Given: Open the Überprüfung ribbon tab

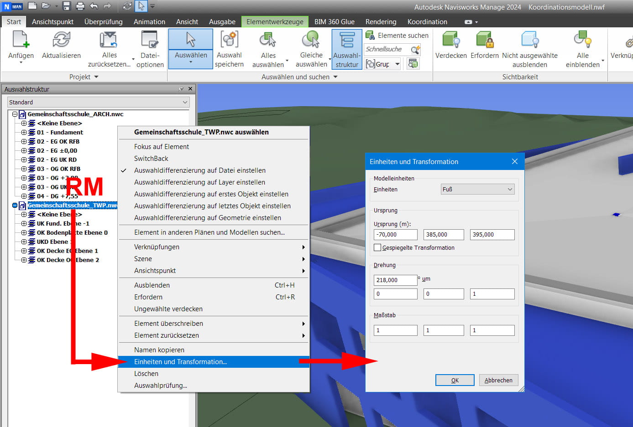Looking at the screenshot, I should (x=104, y=21).
